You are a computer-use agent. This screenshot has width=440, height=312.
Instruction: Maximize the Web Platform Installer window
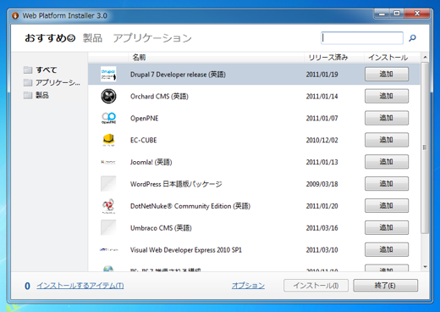(x=397, y=14)
